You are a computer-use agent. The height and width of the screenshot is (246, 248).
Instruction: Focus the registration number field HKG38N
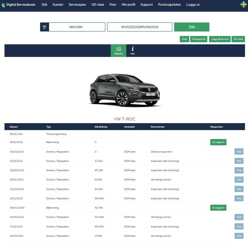77,27
